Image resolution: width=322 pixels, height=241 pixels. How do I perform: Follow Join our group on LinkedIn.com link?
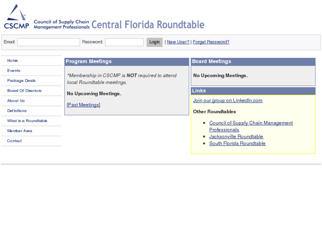point(228,100)
